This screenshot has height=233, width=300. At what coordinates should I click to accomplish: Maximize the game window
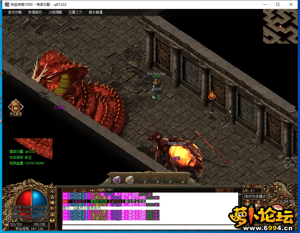coord(278,4)
